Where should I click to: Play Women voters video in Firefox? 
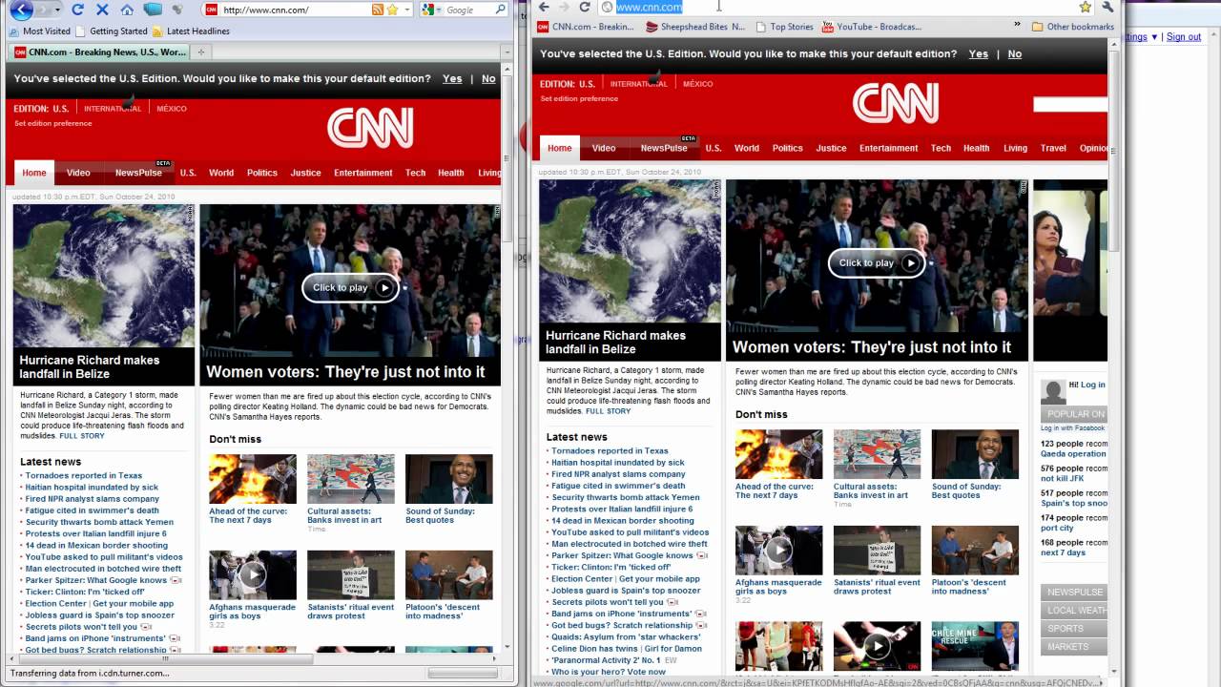tap(350, 287)
